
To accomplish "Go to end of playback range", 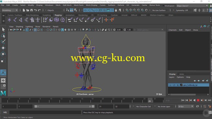I will (210, 100).
